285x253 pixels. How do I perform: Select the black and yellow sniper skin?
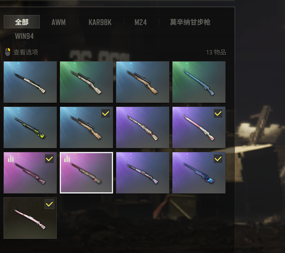30,127
